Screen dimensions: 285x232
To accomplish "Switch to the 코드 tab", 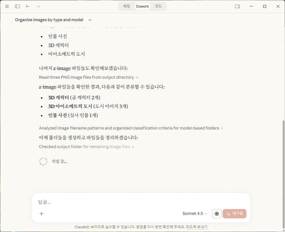I will pos(158,6).
